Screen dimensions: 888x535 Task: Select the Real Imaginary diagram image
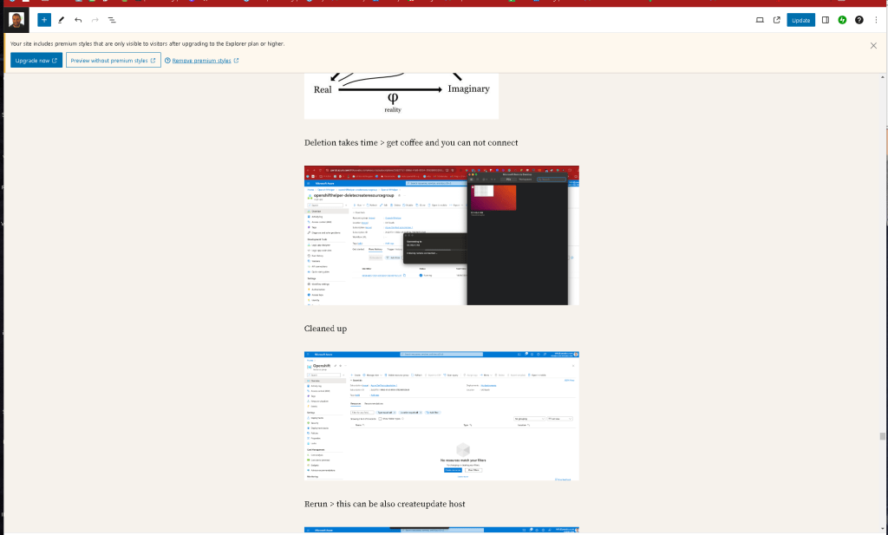402,96
